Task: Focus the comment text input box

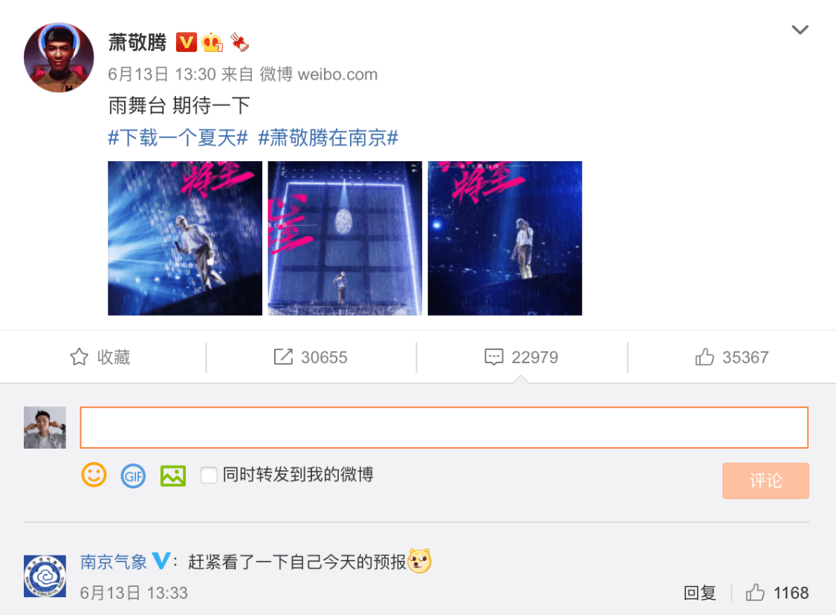Action: (444, 427)
